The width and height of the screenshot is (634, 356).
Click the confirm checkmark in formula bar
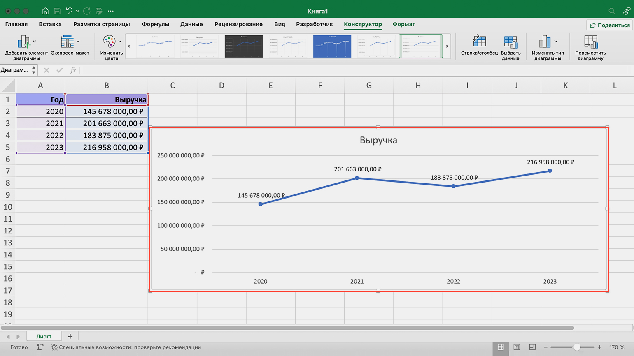click(x=60, y=70)
